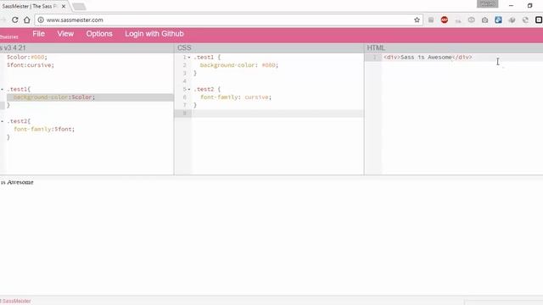The width and height of the screenshot is (543, 305).
Task: Open the View menu
Action: 65,34
